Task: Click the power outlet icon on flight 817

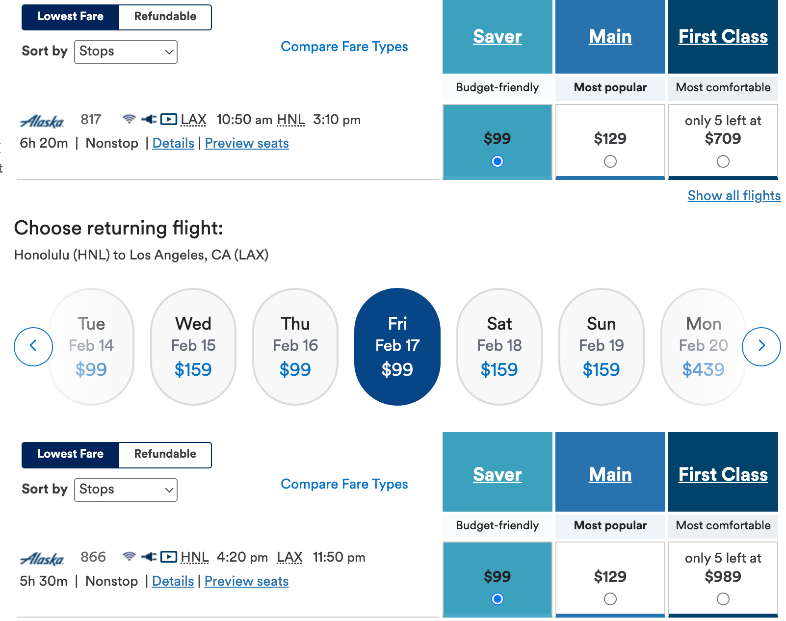Action: pyautogui.click(x=149, y=119)
